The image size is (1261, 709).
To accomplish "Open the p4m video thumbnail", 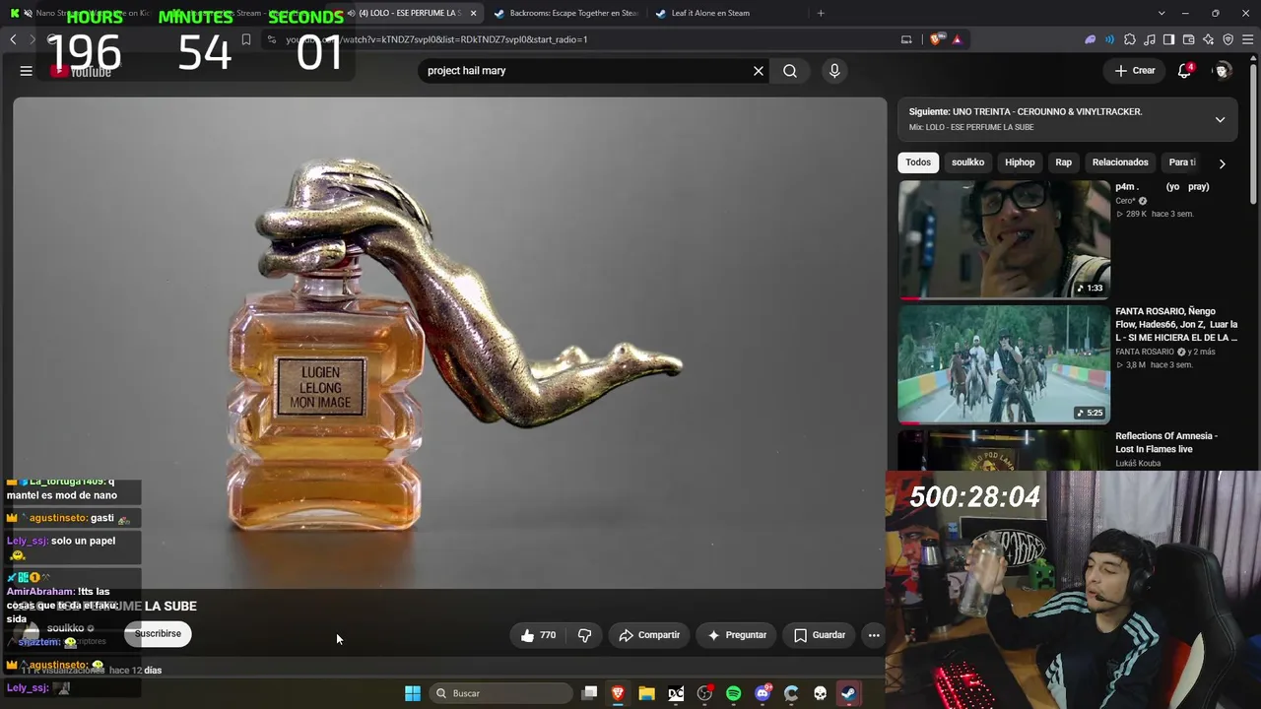I will pos(1004,239).
